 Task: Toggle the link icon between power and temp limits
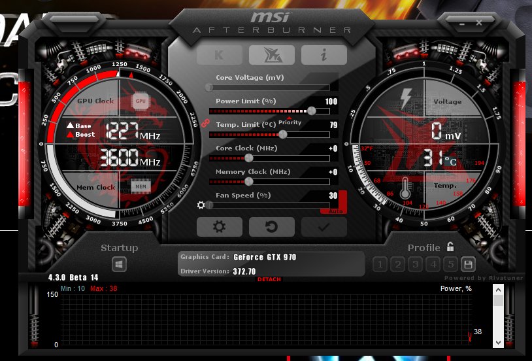coord(205,123)
